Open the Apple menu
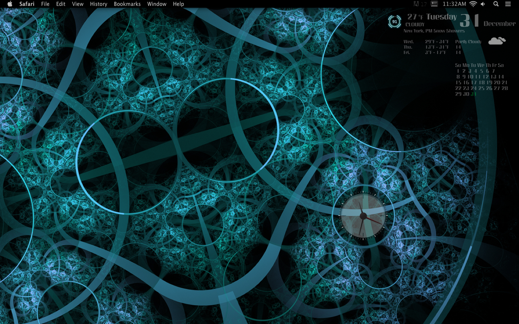 [10, 4]
